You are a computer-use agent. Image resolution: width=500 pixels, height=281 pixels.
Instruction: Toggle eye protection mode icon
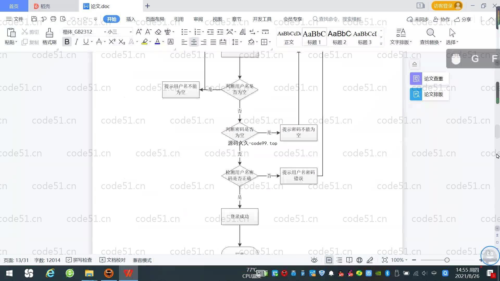pos(314,260)
